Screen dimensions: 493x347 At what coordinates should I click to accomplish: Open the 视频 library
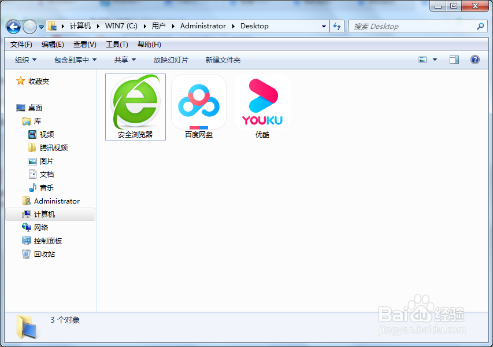47,134
